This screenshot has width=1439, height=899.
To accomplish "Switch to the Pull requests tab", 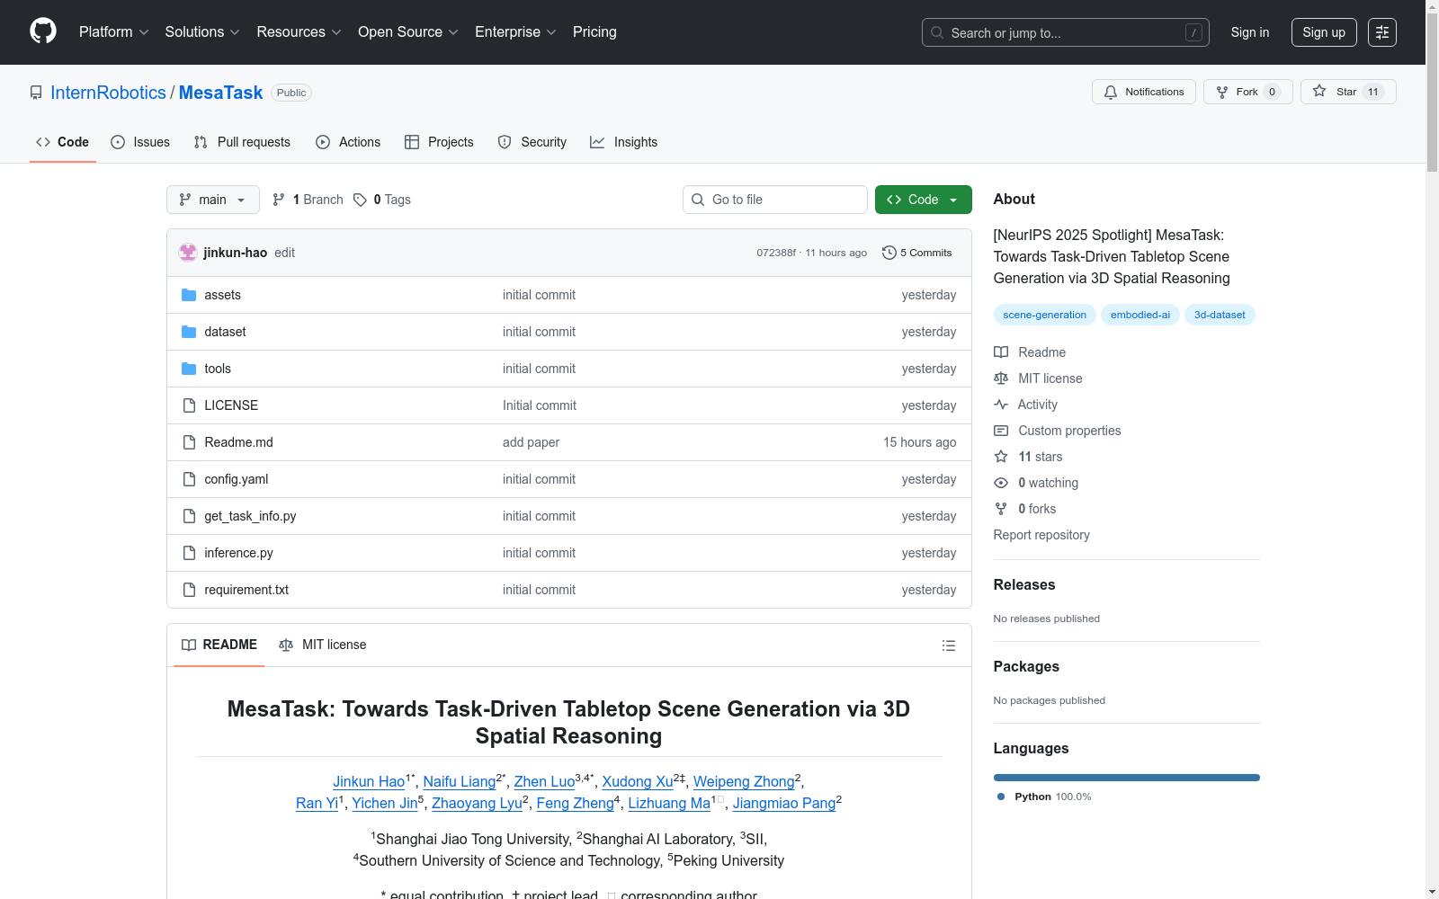I will click(242, 142).
